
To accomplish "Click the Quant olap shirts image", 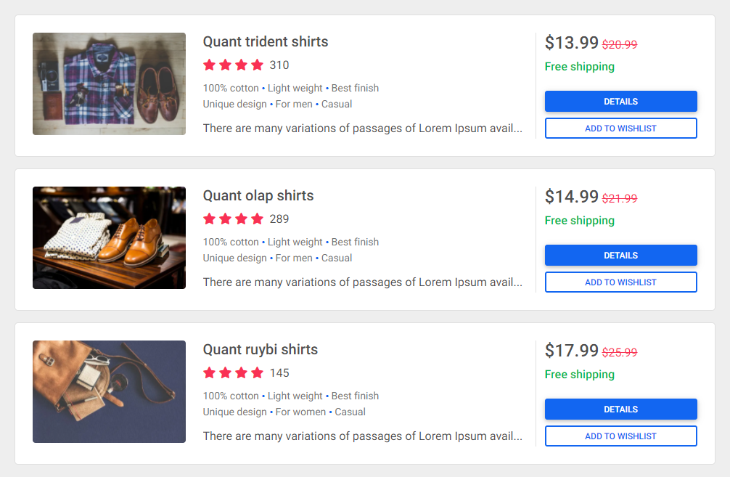I will 108,237.
